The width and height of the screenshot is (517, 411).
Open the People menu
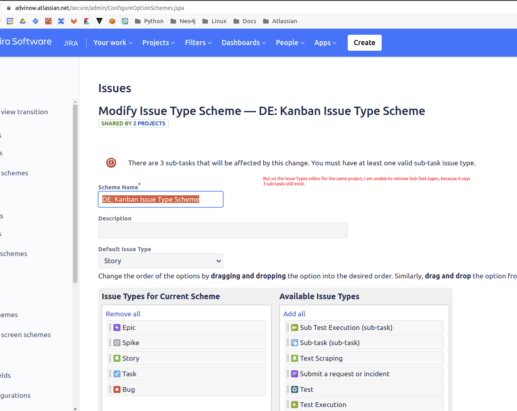pyautogui.click(x=290, y=43)
